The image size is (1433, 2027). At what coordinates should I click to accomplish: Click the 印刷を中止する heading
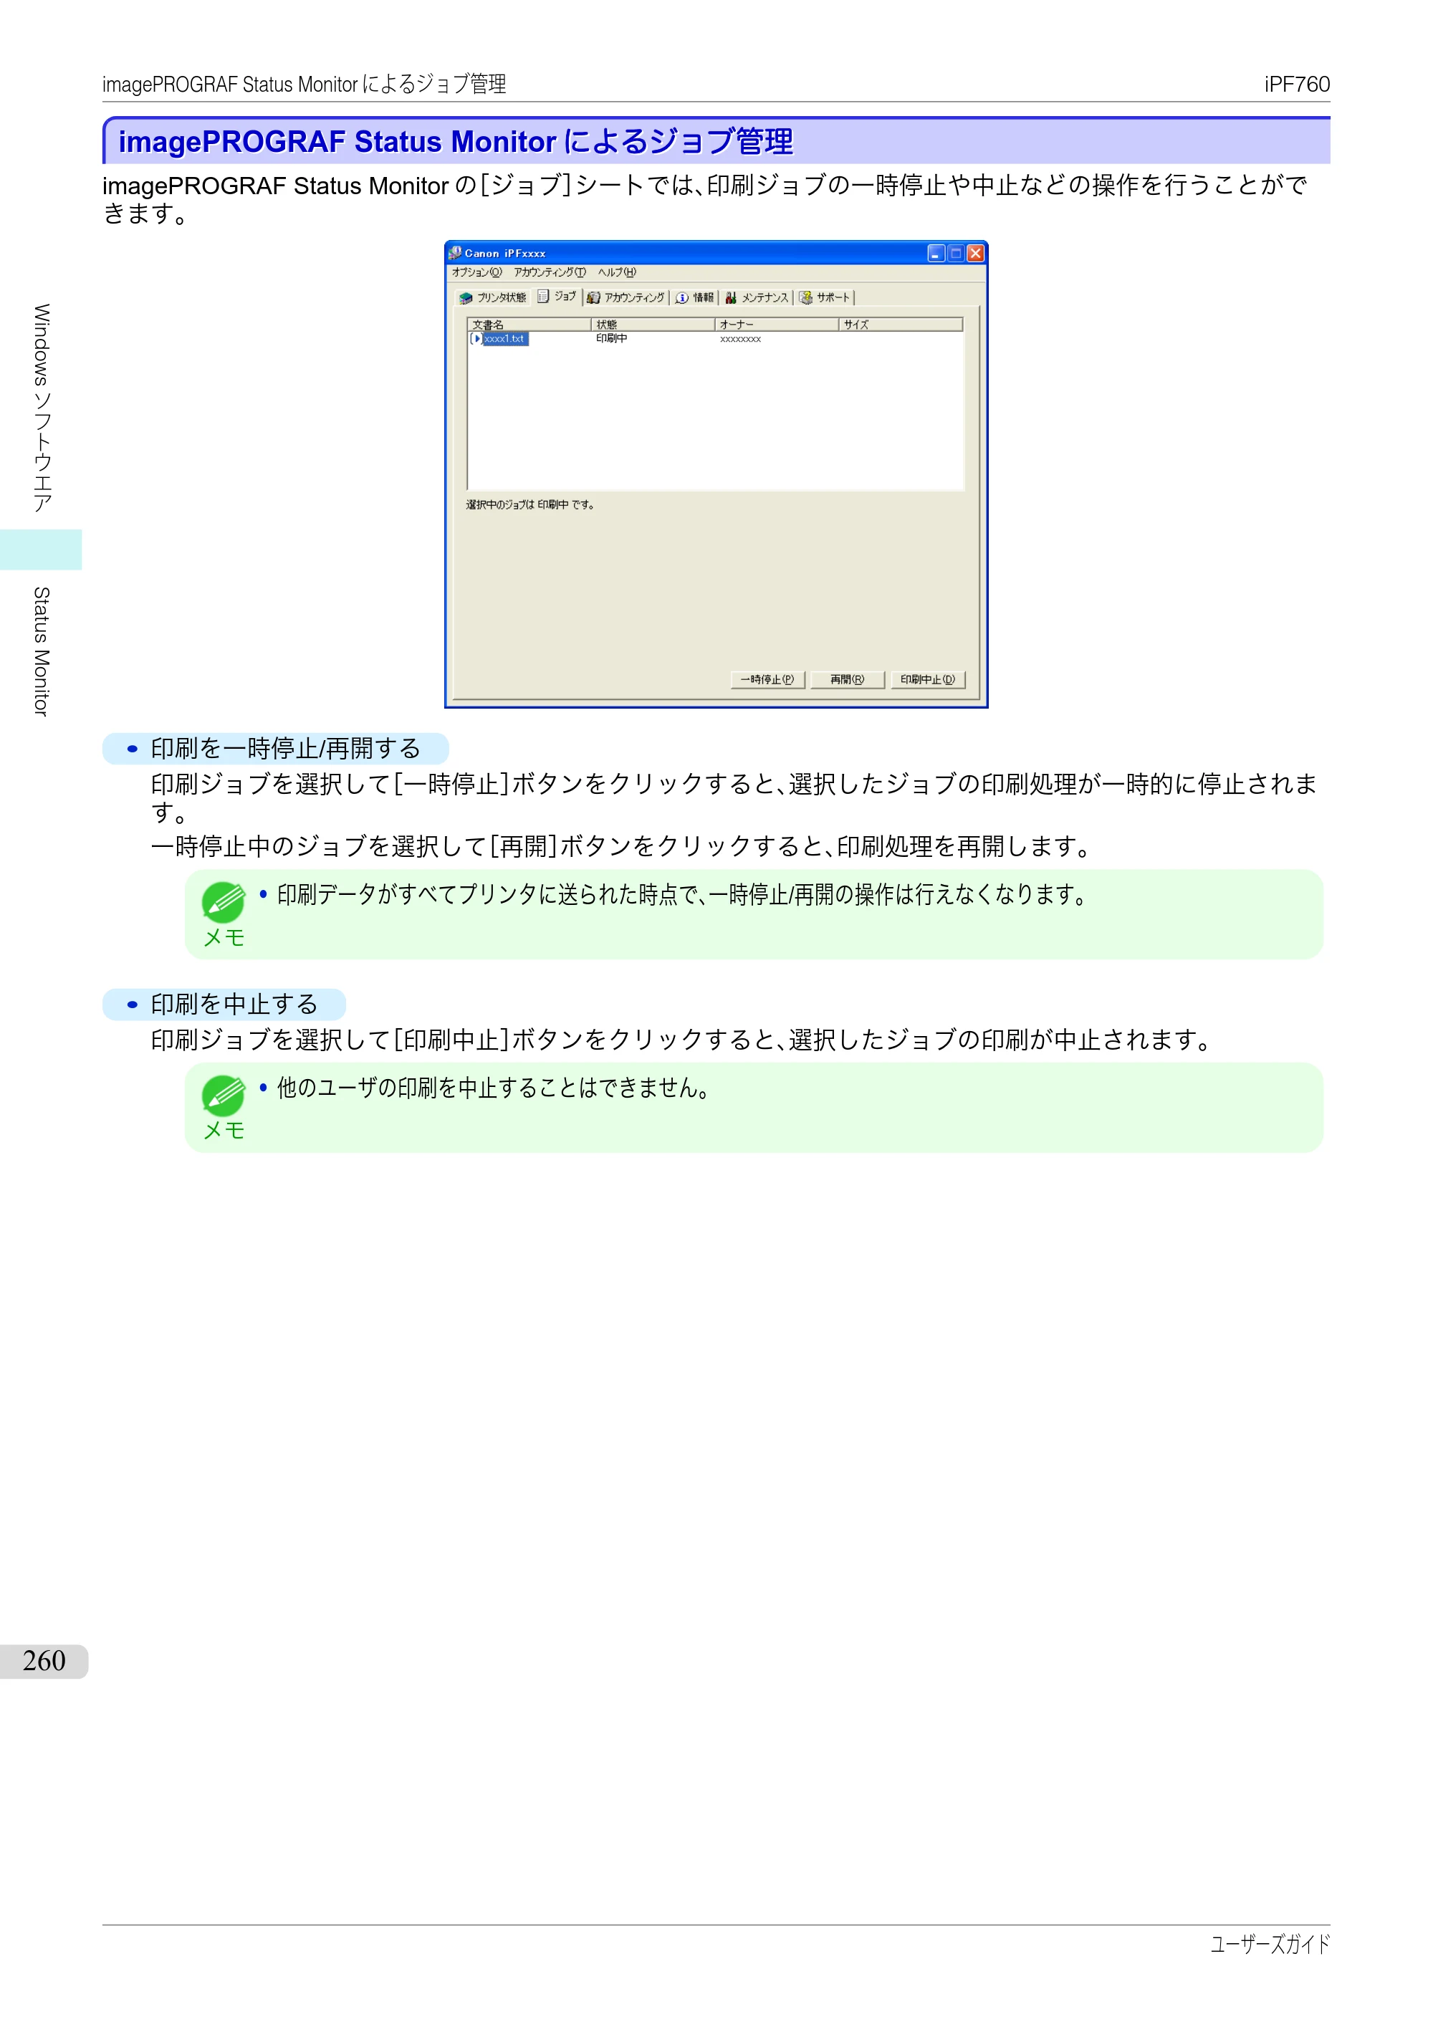pos(234,1004)
